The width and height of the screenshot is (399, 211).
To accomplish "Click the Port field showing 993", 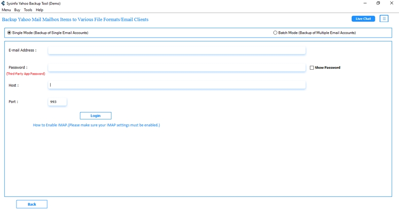I will click(x=57, y=102).
